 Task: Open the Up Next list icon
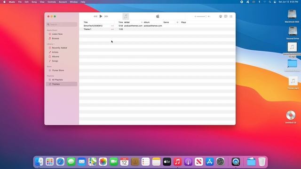[x=231, y=16]
